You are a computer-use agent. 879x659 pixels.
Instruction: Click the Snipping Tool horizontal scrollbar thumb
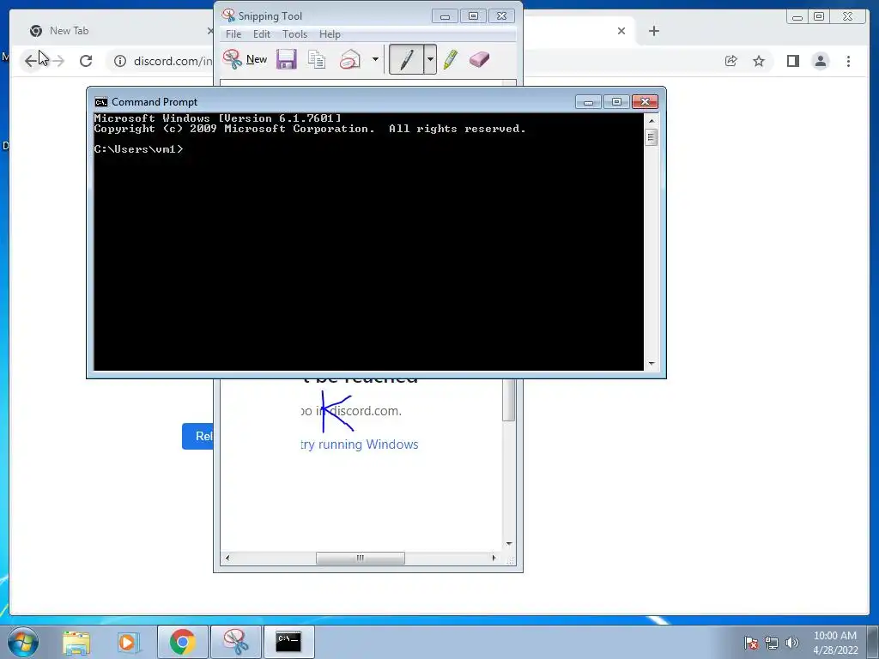[361, 558]
